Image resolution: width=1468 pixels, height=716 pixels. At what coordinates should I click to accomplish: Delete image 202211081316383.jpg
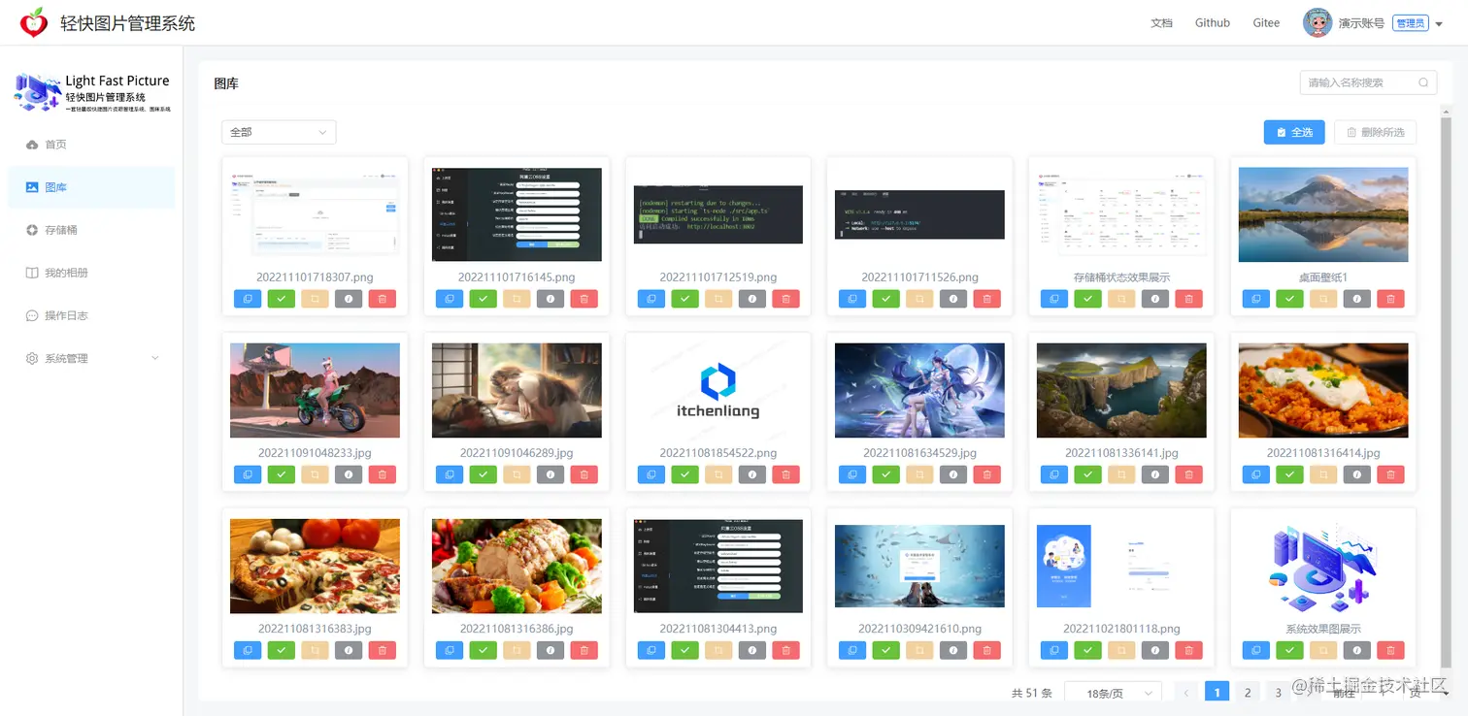point(382,650)
